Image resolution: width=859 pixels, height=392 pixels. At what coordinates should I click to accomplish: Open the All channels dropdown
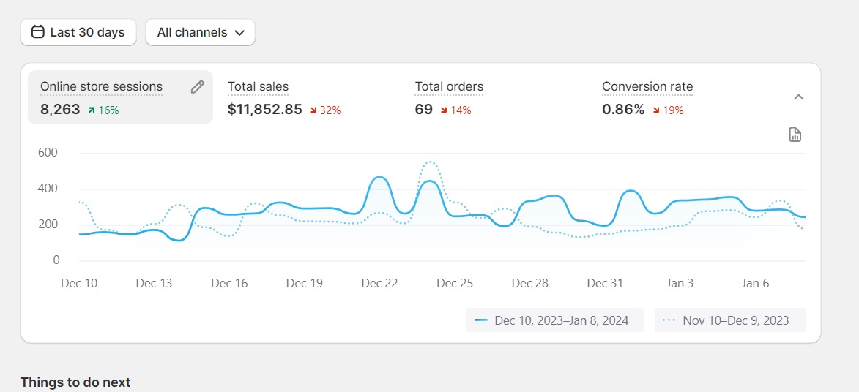tap(200, 32)
